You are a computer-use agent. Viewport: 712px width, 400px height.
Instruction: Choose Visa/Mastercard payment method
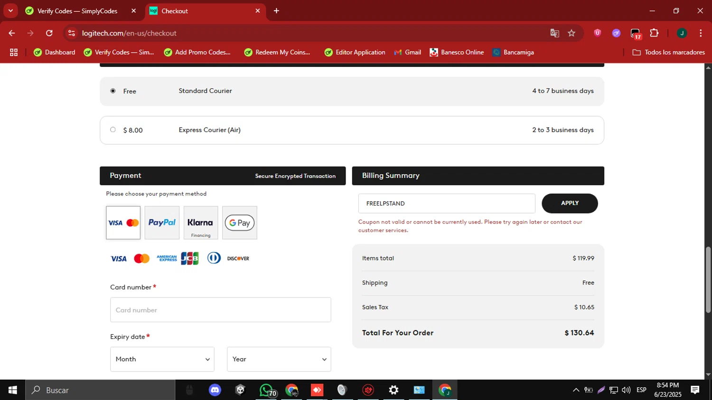(123, 223)
